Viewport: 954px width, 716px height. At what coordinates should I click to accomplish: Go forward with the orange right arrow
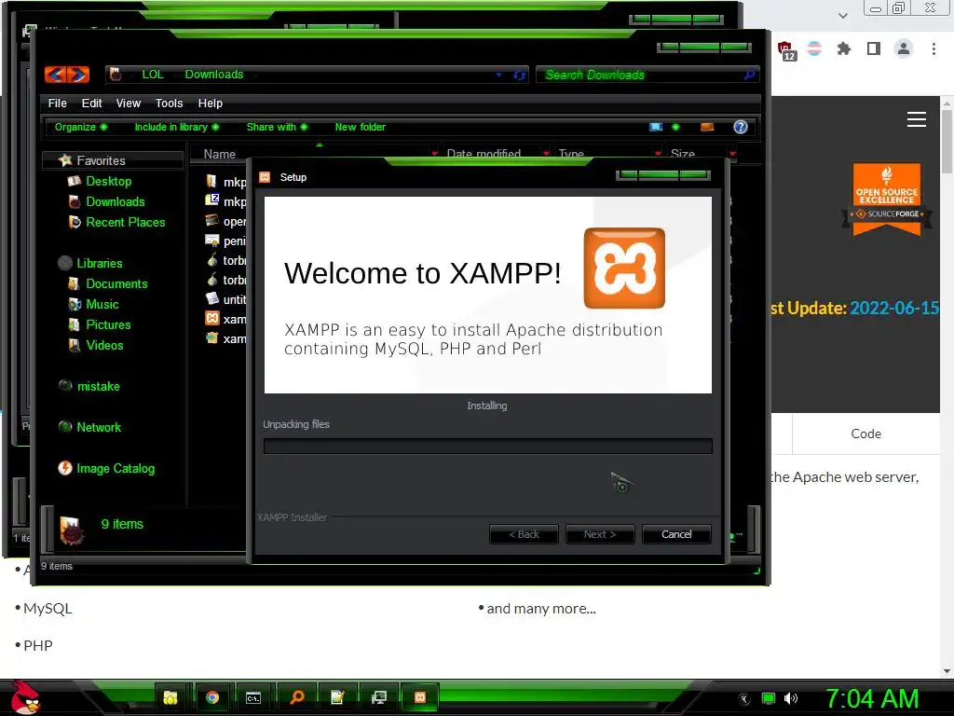coord(79,75)
